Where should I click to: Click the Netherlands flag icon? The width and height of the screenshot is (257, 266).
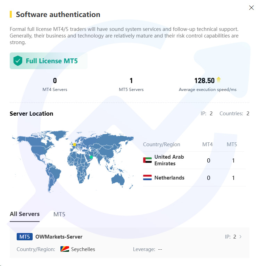coord(147,177)
